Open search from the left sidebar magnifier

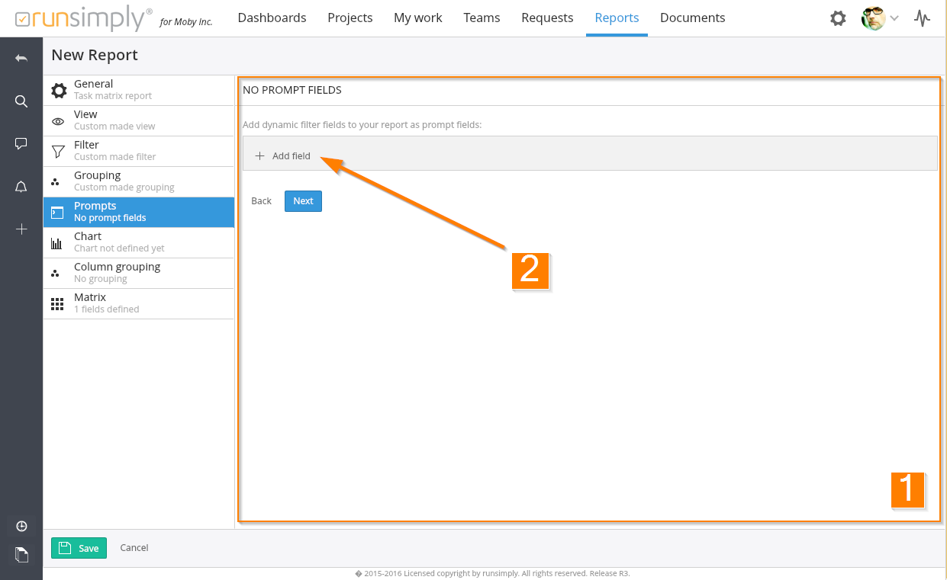point(21,101)
